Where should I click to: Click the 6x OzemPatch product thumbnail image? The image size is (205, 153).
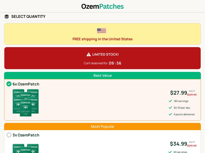tap(26, 103)
